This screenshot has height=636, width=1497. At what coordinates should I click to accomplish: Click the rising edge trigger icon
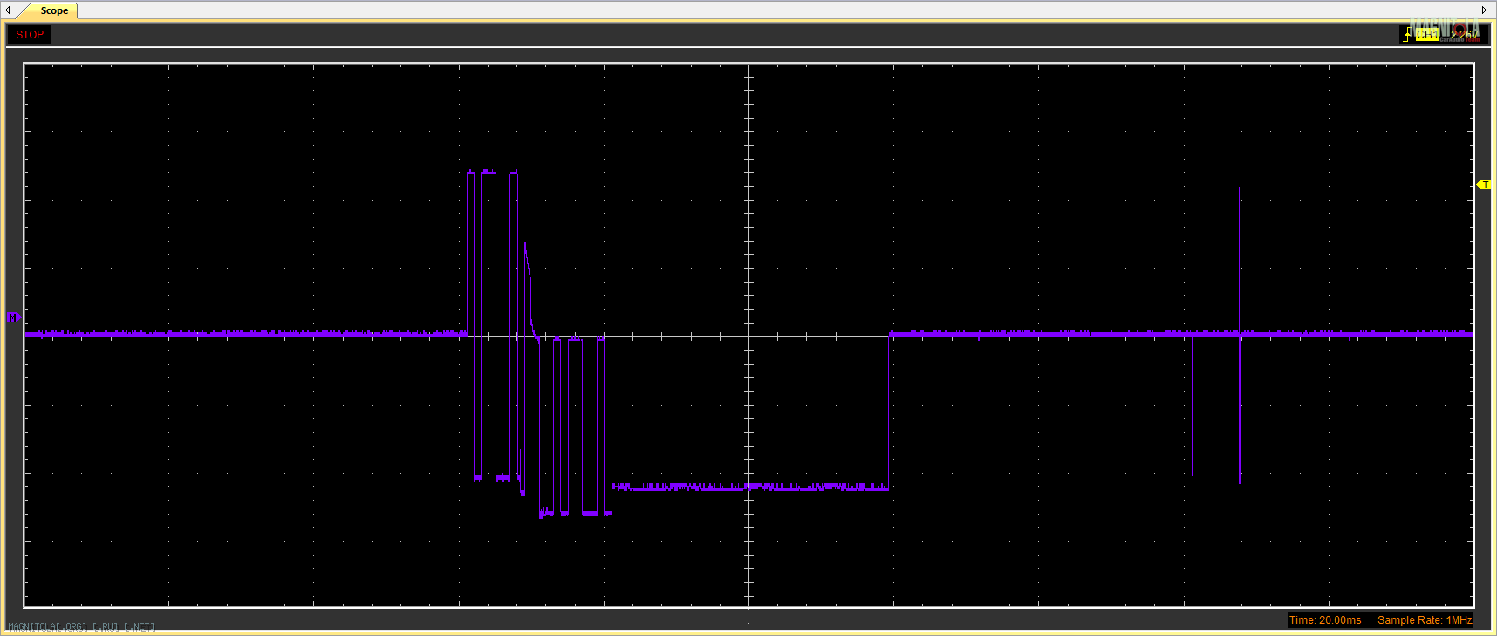(x=1407, y=34)
